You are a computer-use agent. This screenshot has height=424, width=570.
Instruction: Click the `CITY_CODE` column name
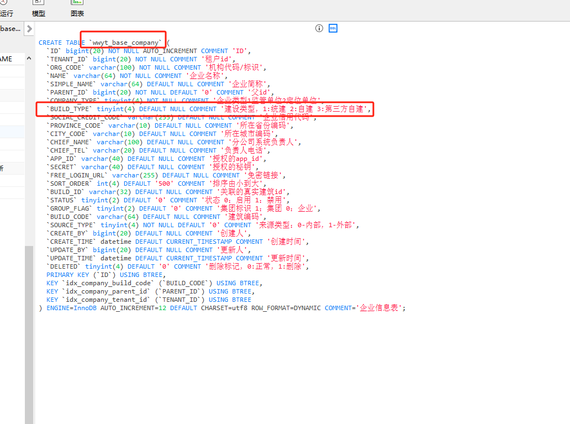click(67, 134)
